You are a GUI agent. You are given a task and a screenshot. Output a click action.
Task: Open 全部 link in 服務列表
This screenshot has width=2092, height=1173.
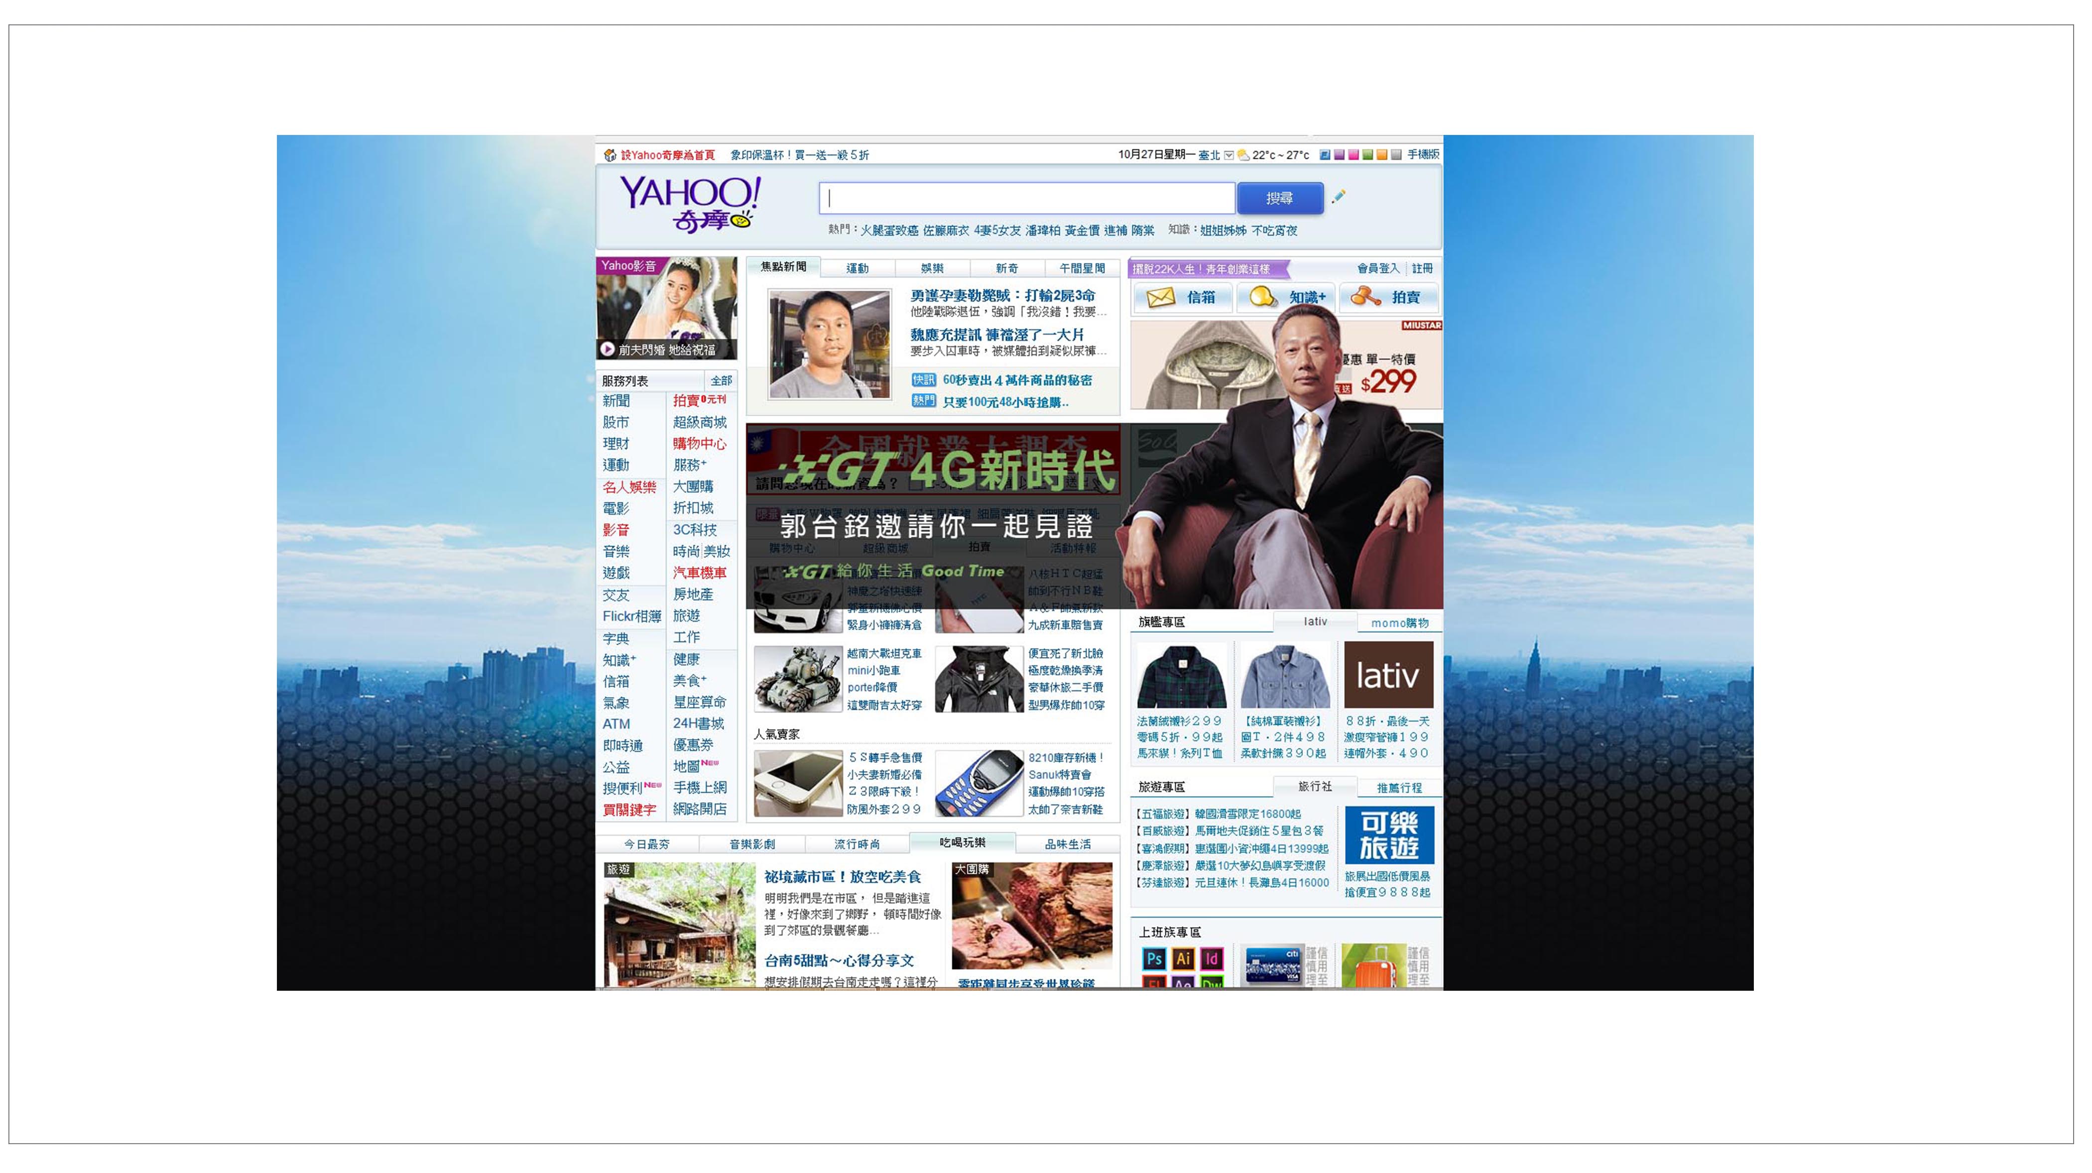pos(721,381)
